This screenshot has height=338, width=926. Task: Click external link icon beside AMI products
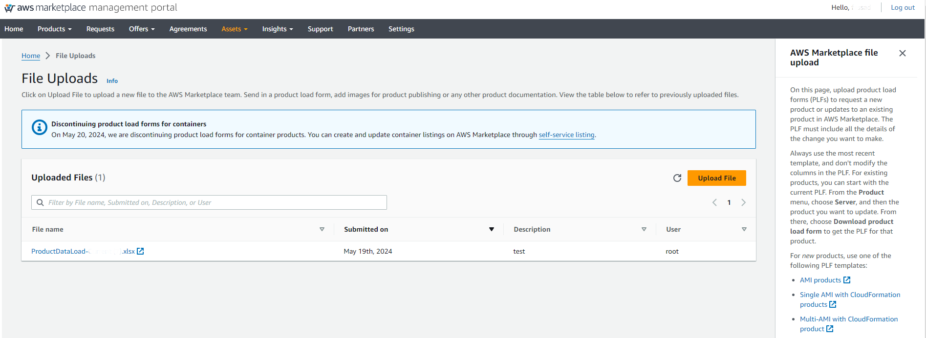point(847,280)
